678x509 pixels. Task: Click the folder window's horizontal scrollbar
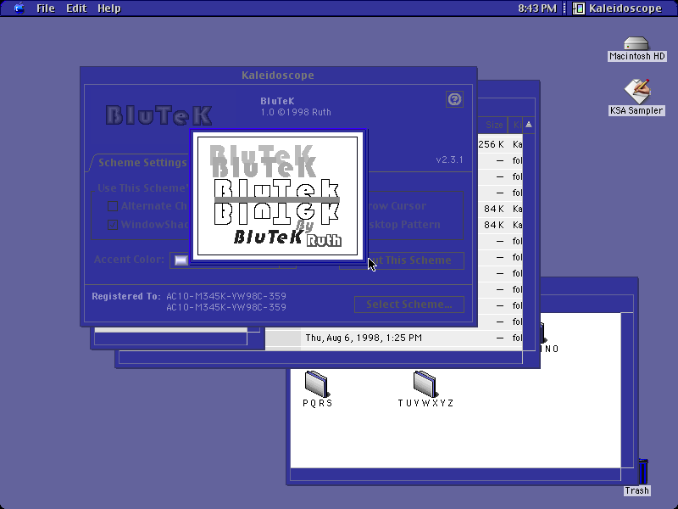click(455, 474)
